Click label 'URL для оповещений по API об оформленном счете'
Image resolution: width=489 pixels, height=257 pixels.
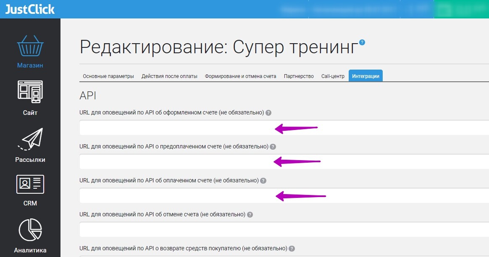[x=171, y=113]
